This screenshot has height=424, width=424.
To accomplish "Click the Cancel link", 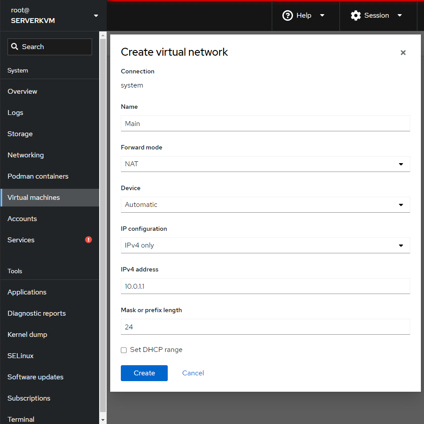I will point(193,373).
